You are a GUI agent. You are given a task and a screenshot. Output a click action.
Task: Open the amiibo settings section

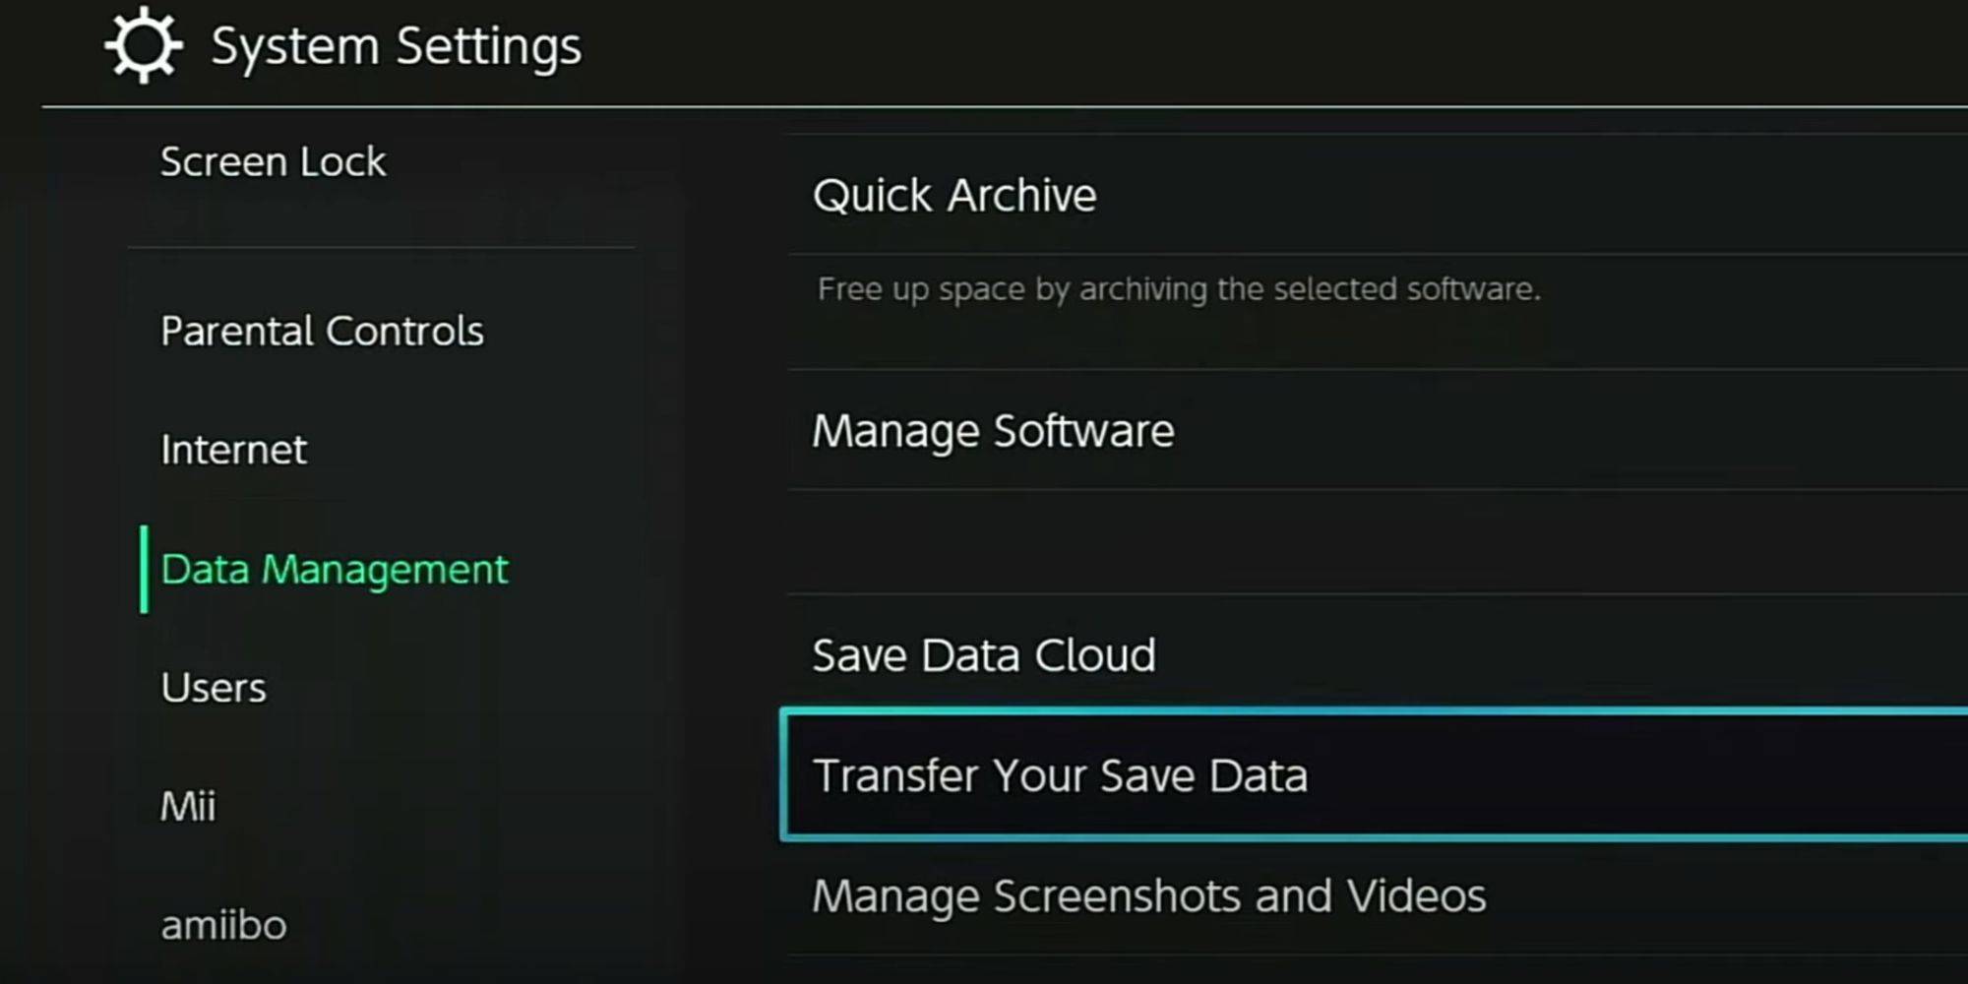222,923
